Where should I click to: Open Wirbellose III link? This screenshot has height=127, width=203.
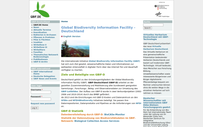pos(40,47)
